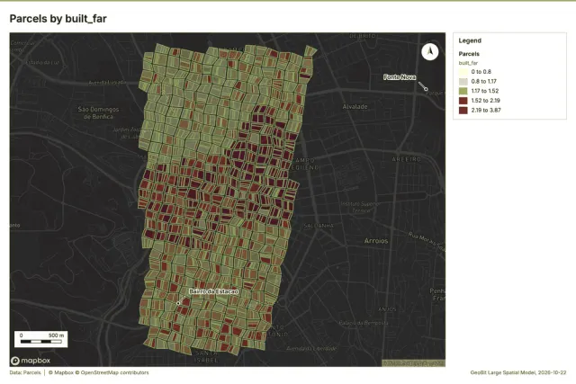Click the 500 m scale bar
This screenshot has width=576, height=384.
(41, 339)
